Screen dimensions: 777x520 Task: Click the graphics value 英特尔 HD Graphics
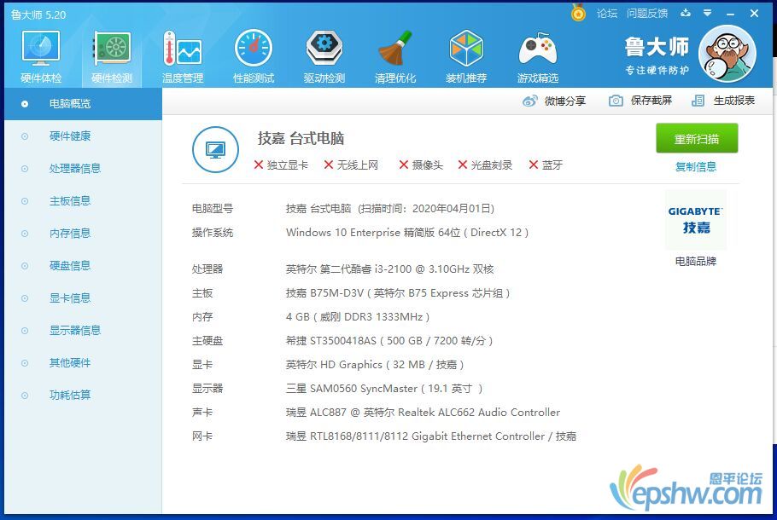tap(375, 365)
